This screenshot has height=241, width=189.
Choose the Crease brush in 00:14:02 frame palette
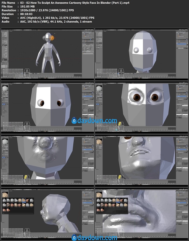(x=16, y=200)
